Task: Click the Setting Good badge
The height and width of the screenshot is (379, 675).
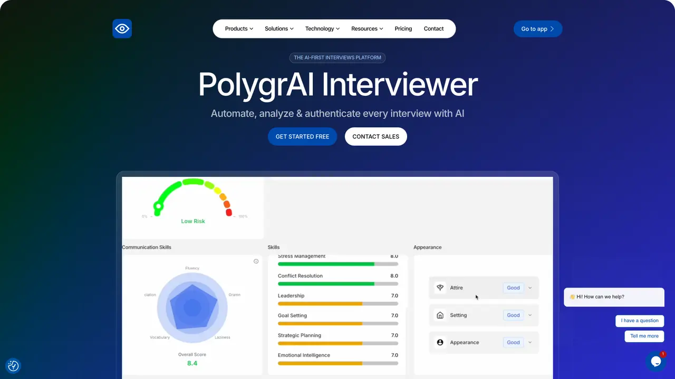Action: pyautogui.click(x=513, y=315)
